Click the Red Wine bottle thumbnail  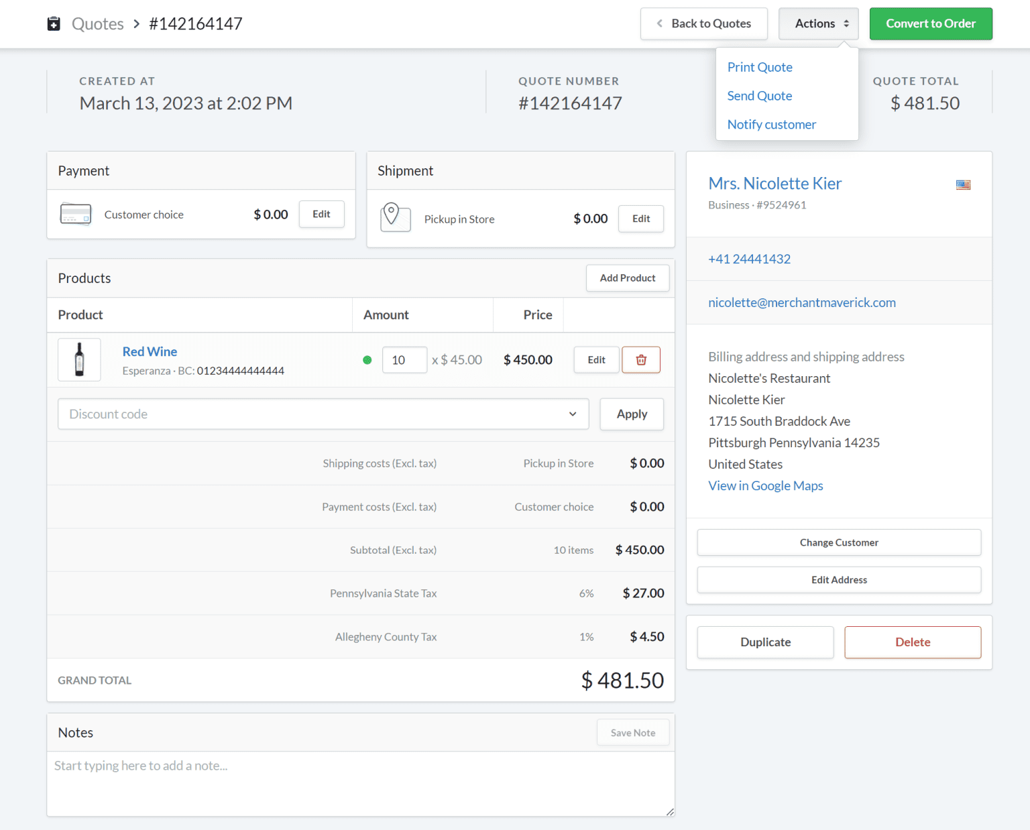click(x=78, y=359)
